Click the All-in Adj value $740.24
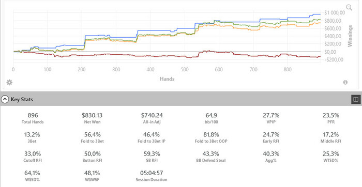This screenshot has width=362, height=187. pos(152,115)
